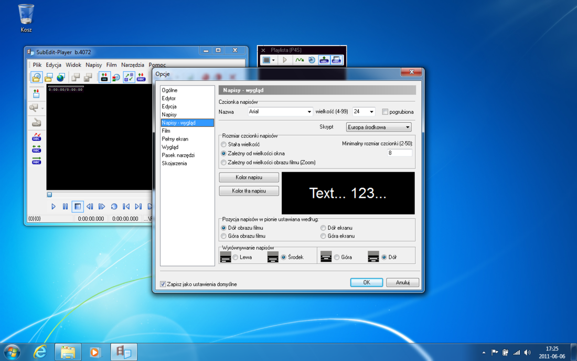Click the globe internet icon in SubEdit-Player toolbar
Image resolution: width=577 pixels, height=361 pixels.
(x=61, y=77)
